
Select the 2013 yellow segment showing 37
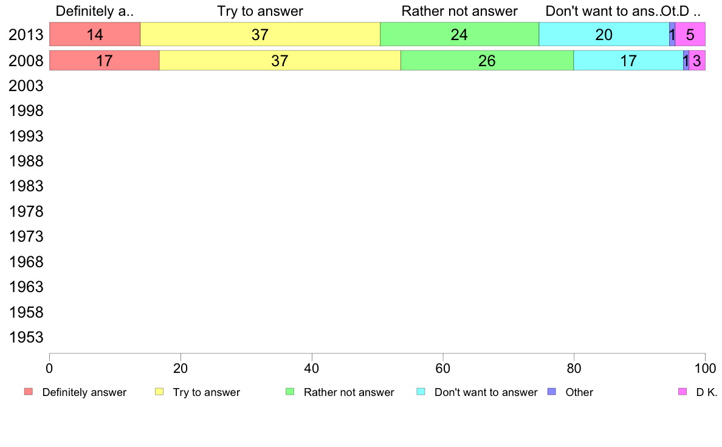260,35
